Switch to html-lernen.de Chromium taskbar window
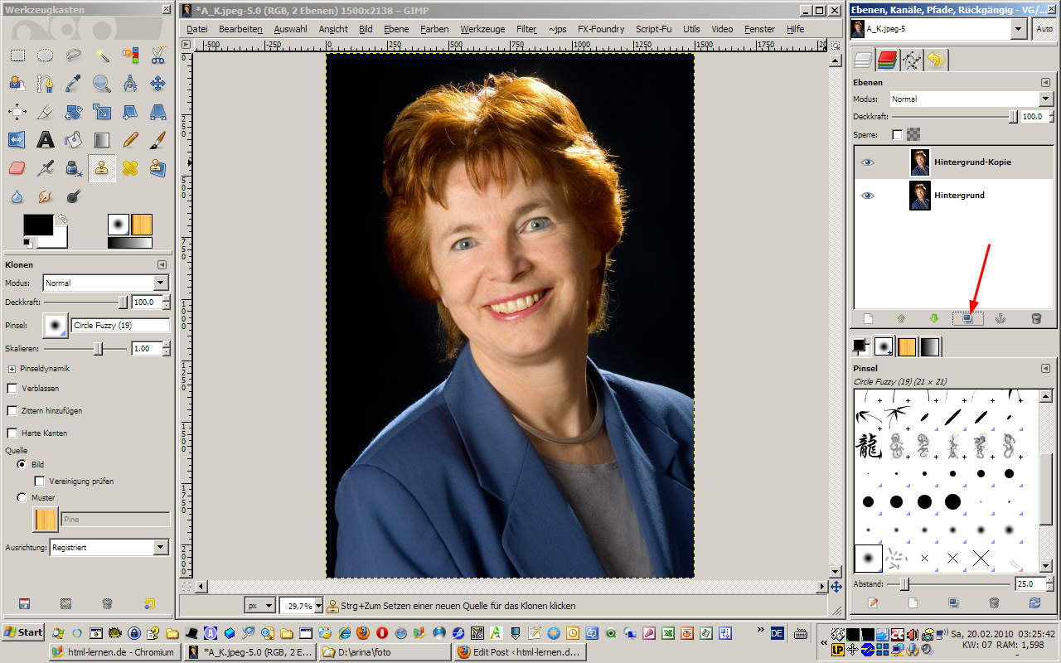 114,652
